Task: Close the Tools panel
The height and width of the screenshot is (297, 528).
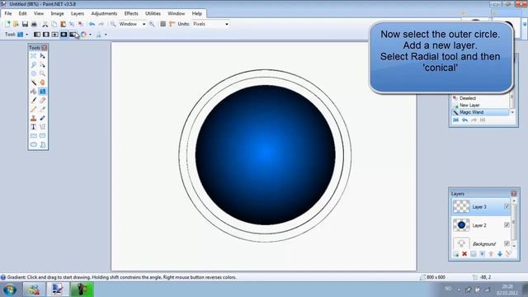Action: point(45,48)
